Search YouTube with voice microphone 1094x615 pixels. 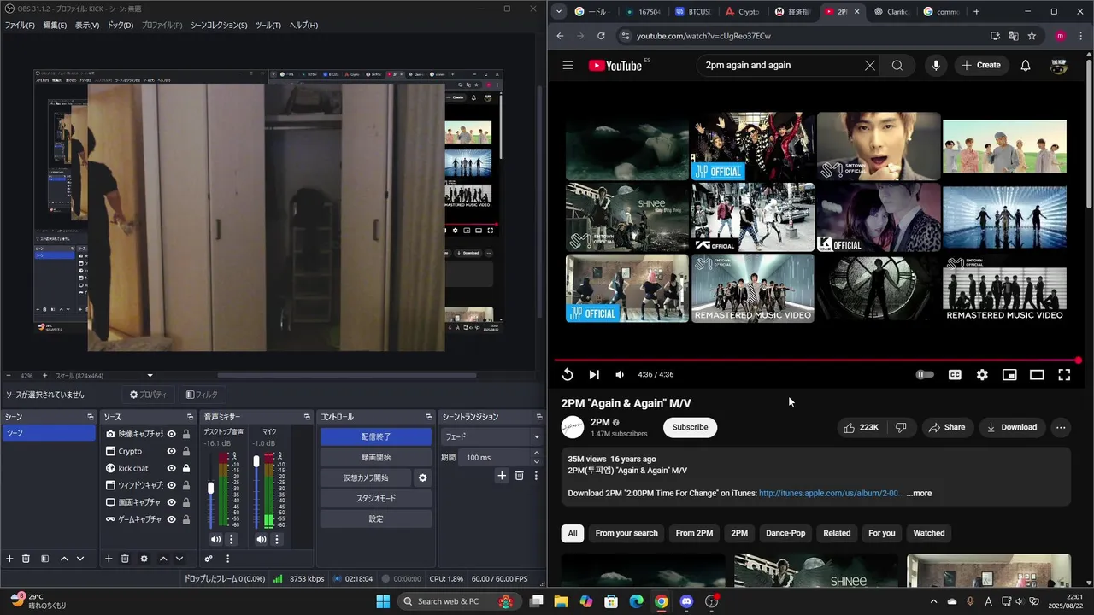click(x=936, y=65)
